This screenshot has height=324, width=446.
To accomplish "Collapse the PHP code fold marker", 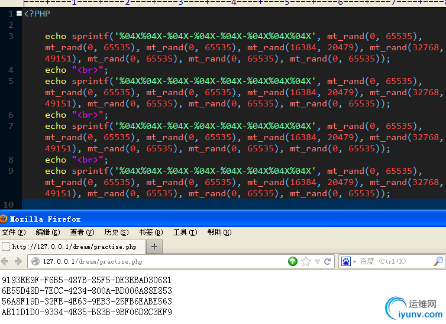I will [x=19, y=14].
